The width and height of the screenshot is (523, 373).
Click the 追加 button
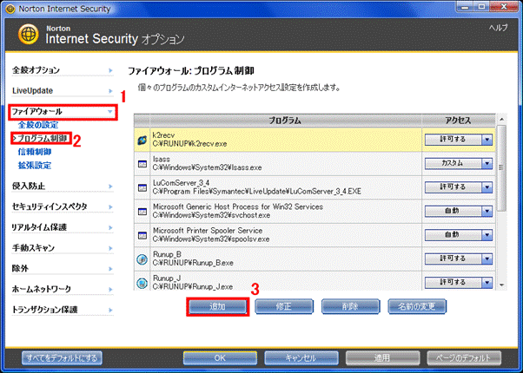click(217, 306)
